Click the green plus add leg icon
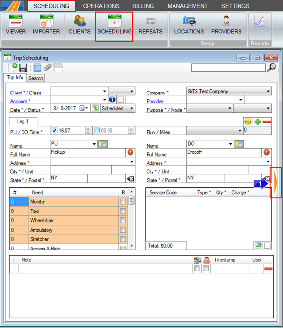283x328 pixels. (258, 122)
